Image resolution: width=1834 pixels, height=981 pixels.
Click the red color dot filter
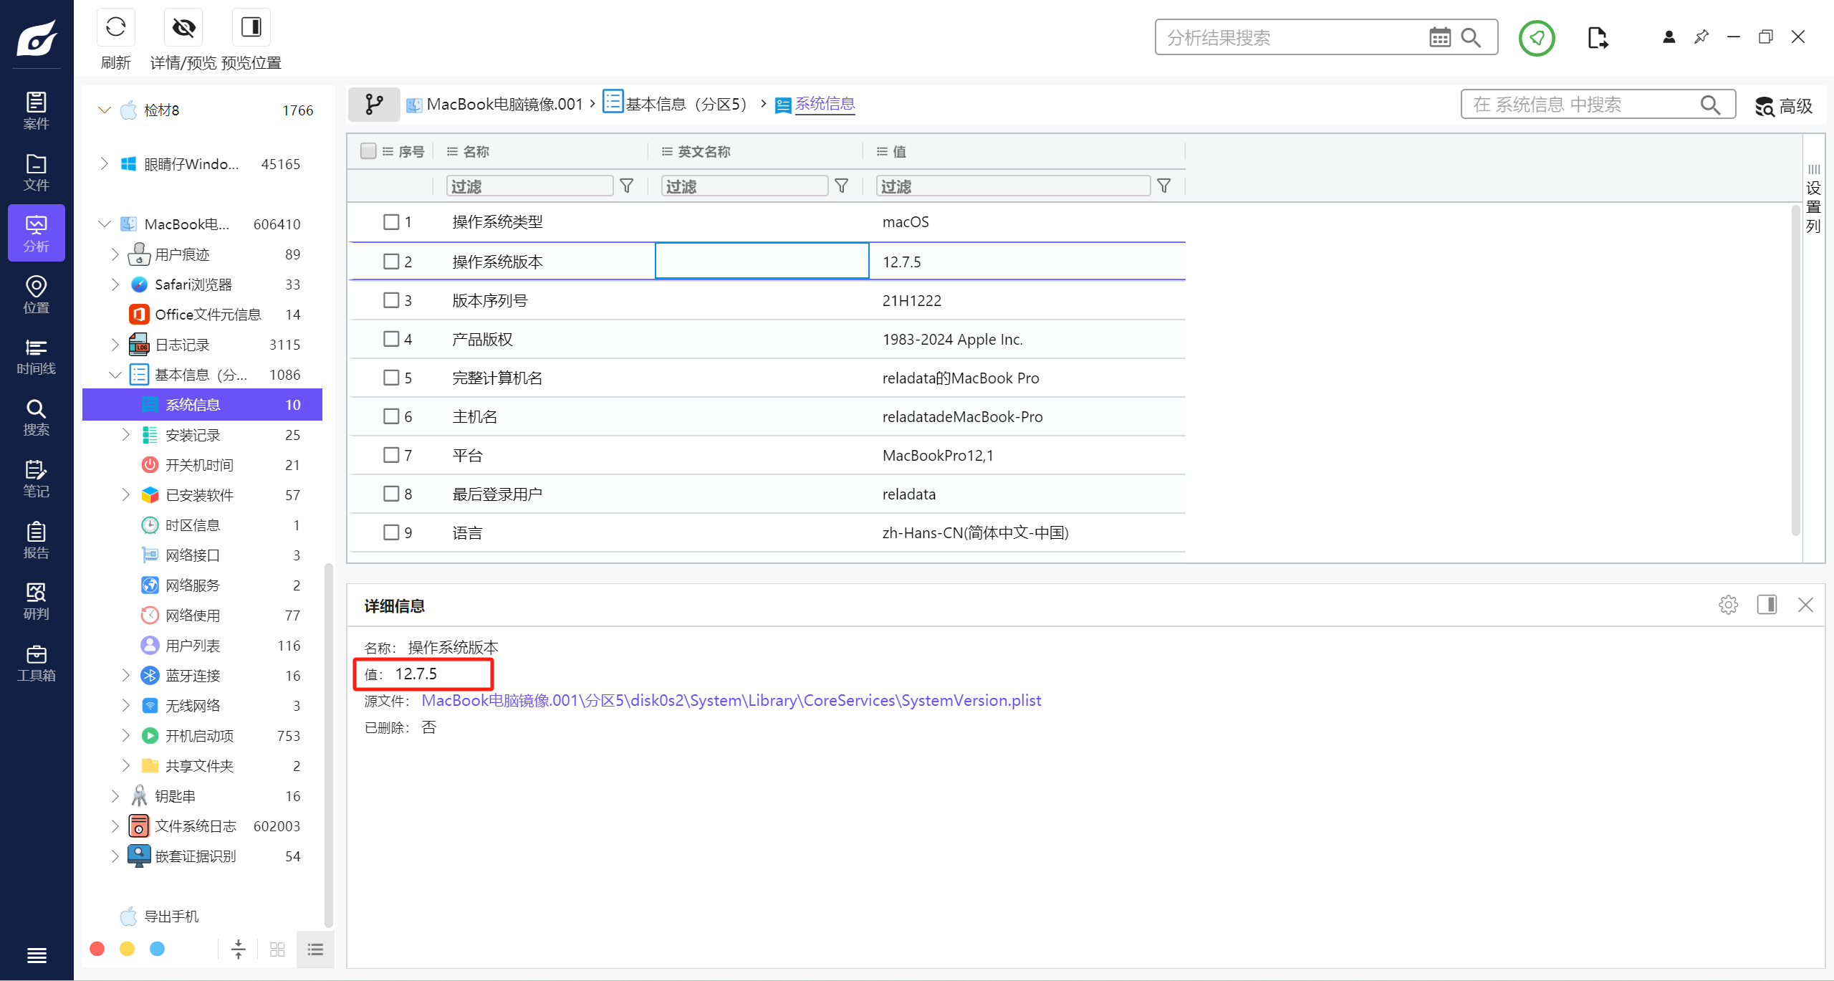(97, 949)
